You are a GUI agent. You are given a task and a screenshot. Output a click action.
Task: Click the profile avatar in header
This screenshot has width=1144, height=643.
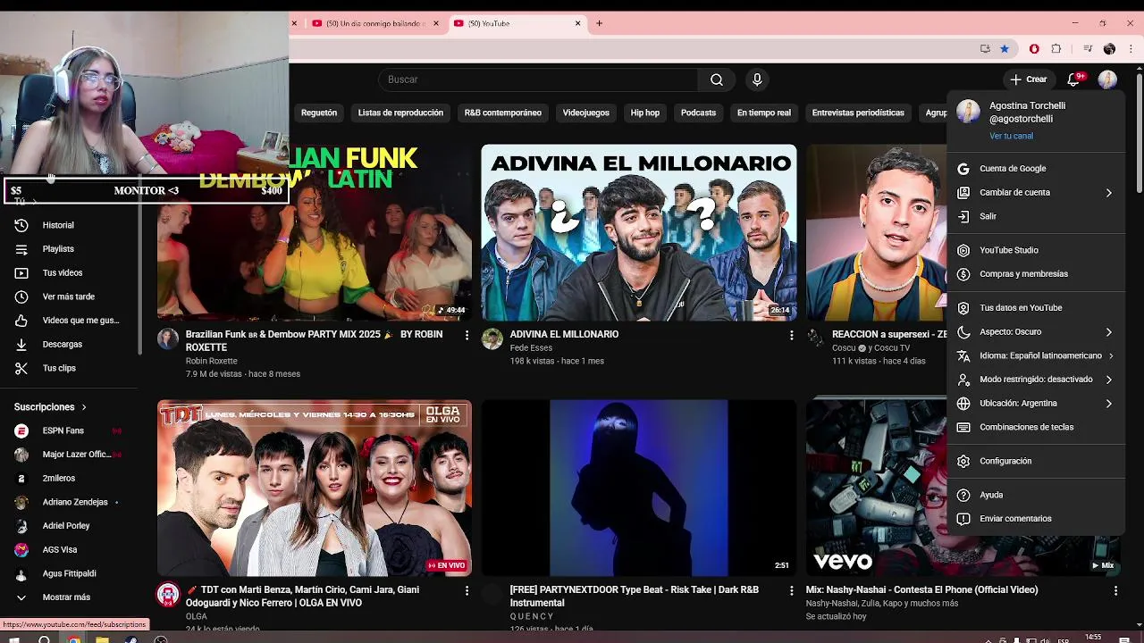pyautogui.click(x=1107, y=79)
